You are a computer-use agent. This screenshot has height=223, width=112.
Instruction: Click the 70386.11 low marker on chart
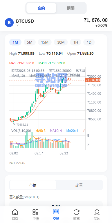pos(22,125)
